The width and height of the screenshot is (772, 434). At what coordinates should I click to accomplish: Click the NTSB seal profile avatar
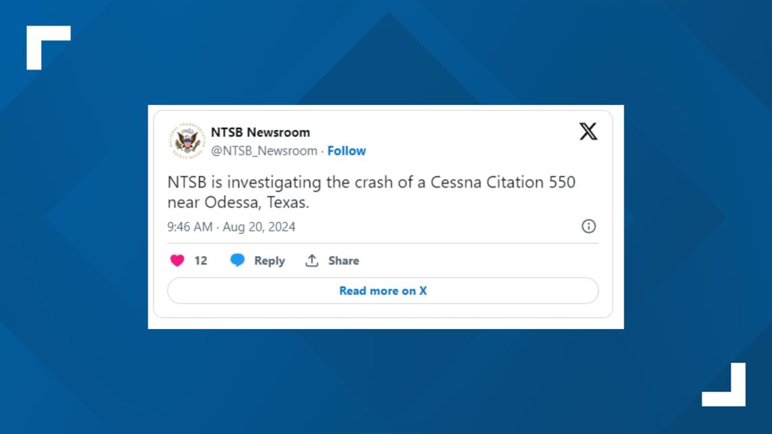(x=186, y=141)
